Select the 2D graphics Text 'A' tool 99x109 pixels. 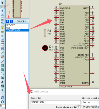(x=2, y=82)
